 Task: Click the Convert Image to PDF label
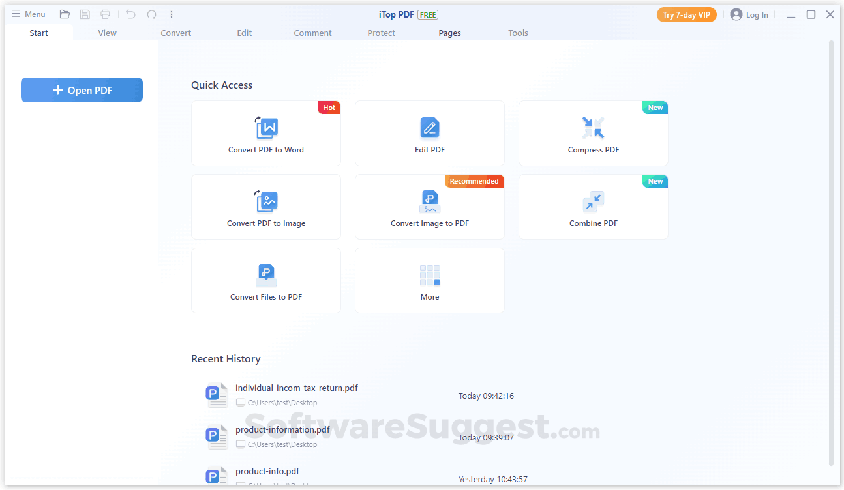pos(430,223)
